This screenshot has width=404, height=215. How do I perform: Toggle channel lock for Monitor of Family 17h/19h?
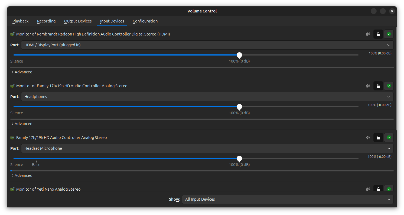tap(378, 86)
